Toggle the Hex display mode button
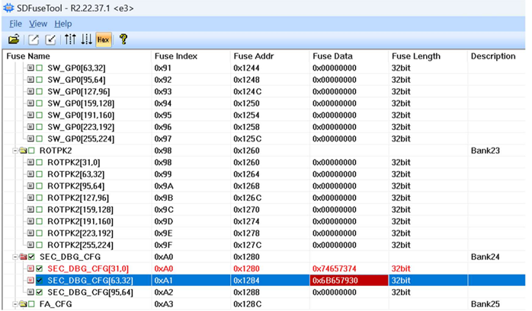The width and height of the screenshot is (532, 311). (x=103, y=39)
